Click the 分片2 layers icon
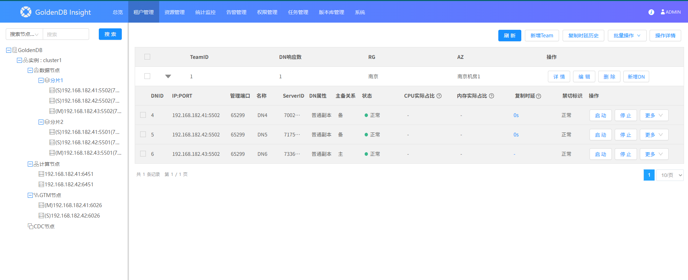688x280 pixels. point(47,122)
